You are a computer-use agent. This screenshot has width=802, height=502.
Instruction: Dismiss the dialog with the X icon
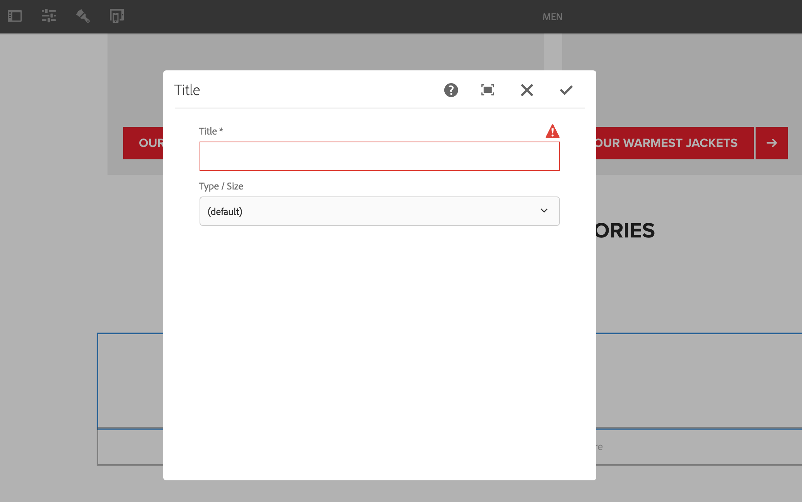tap(527, 90)
